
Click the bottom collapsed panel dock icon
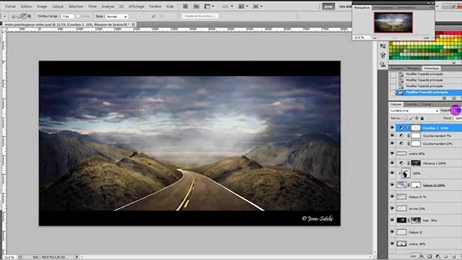click(383, 64)
